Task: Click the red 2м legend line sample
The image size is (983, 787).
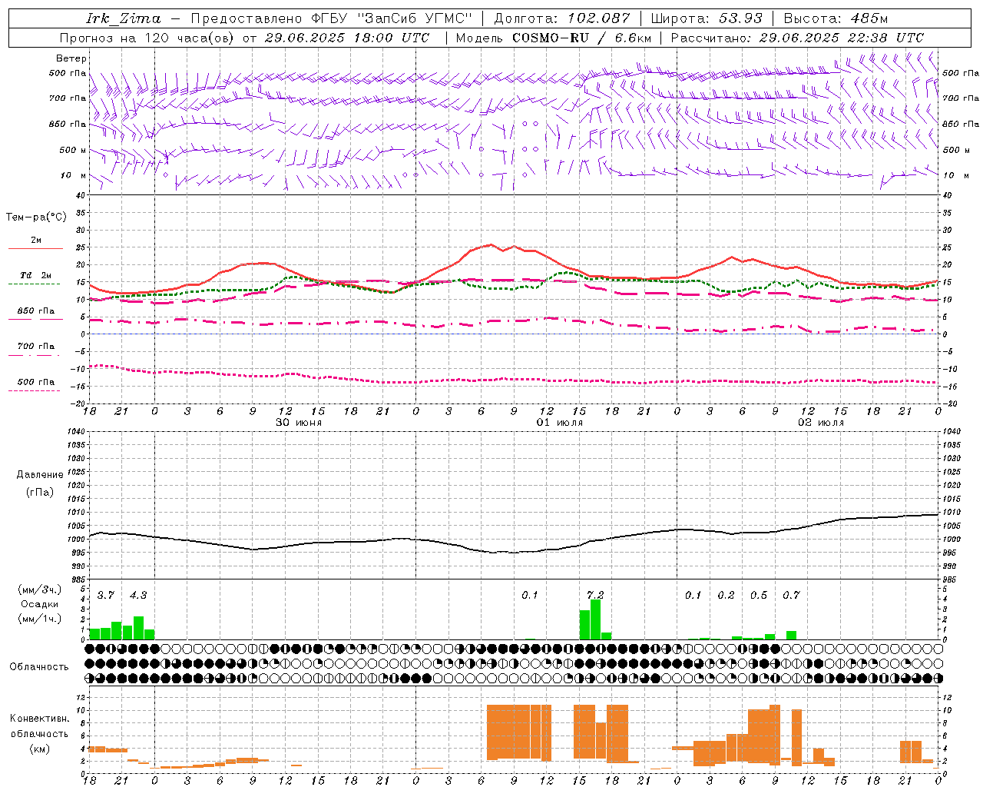Action: point(35,249)
